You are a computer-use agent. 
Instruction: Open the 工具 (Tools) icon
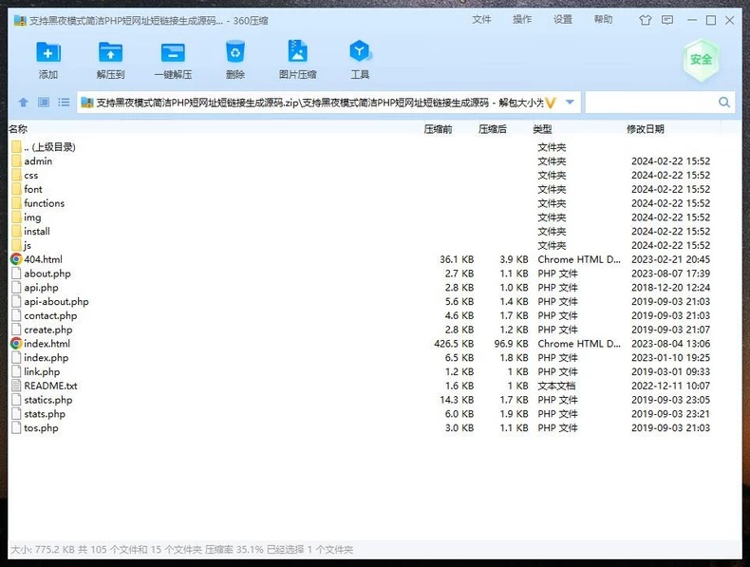point(360,51)
